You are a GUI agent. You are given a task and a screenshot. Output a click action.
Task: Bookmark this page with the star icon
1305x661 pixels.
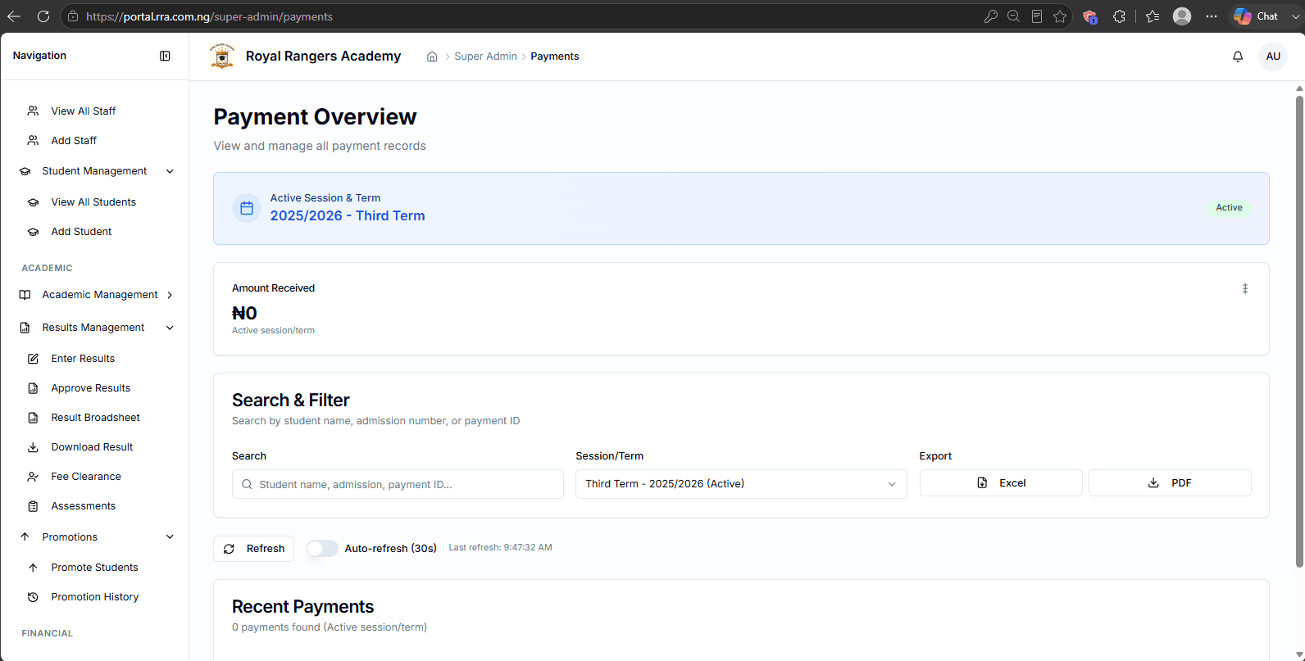click(1060, 16)
